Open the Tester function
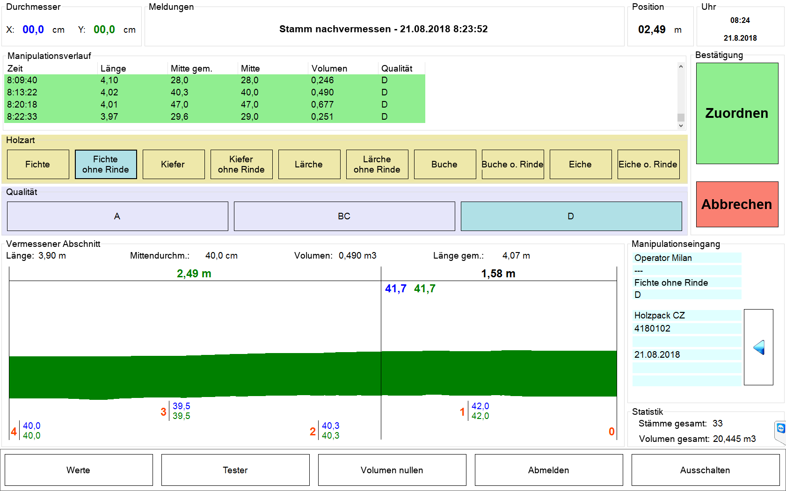 (235, 470)
